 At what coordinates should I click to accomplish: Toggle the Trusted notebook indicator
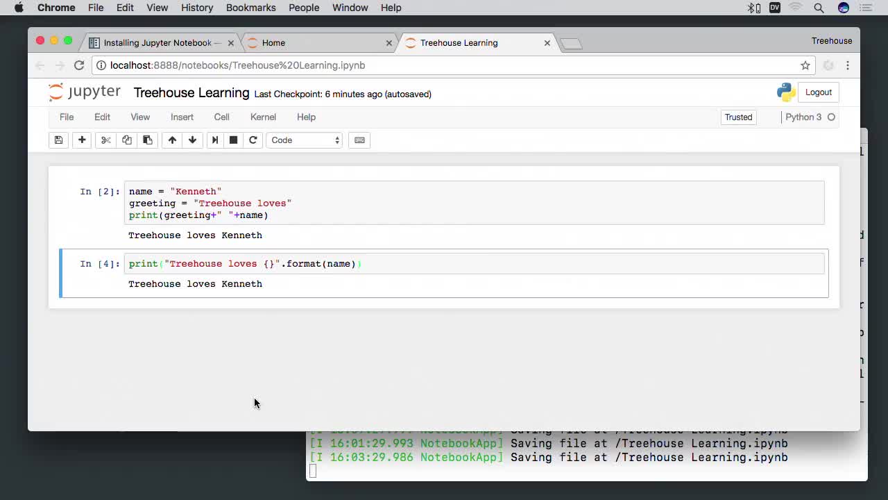click(x=738, y=117)
